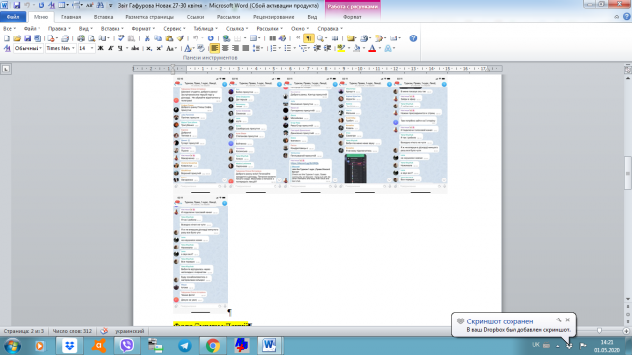Open print preview magnifier page icon
Image resolution: width=632 pixels, height=355 pixels.
(x=91, y=38)
